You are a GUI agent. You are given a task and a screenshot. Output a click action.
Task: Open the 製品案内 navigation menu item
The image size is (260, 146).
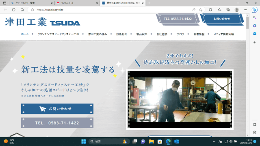(142, 34)
